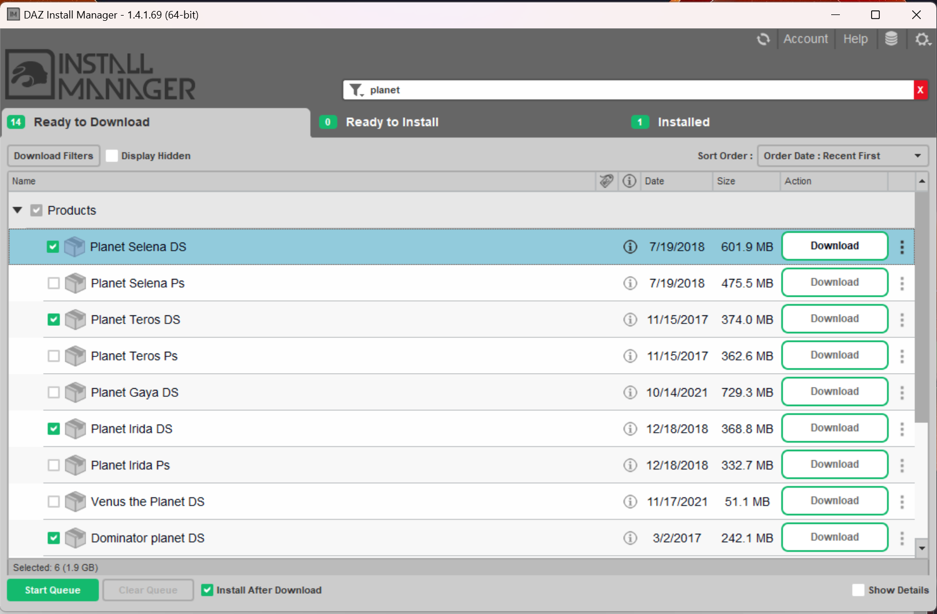
Task: Check Planet Gaya DS checkbox
Action: [54, 392]
